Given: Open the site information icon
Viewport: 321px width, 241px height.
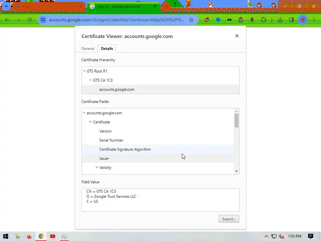Looking at the screenshot, I should pyautogui.click(x=43, y=20).
